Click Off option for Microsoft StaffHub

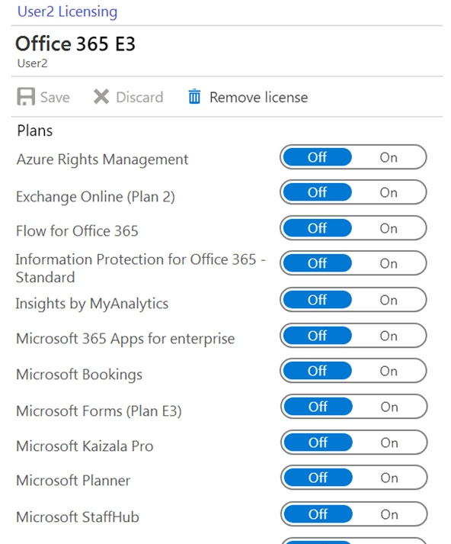pyautogui.click(x=318, y=514)
